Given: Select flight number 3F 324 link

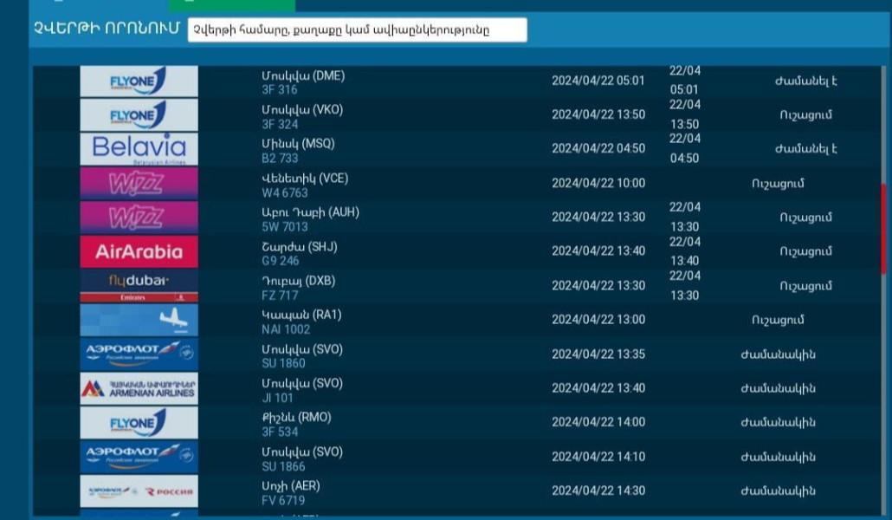Looking at the screenshot, I should (x=280, y=125).
